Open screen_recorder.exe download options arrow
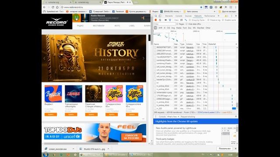Screen dimensions: 280x157 (x=73, y=149)
